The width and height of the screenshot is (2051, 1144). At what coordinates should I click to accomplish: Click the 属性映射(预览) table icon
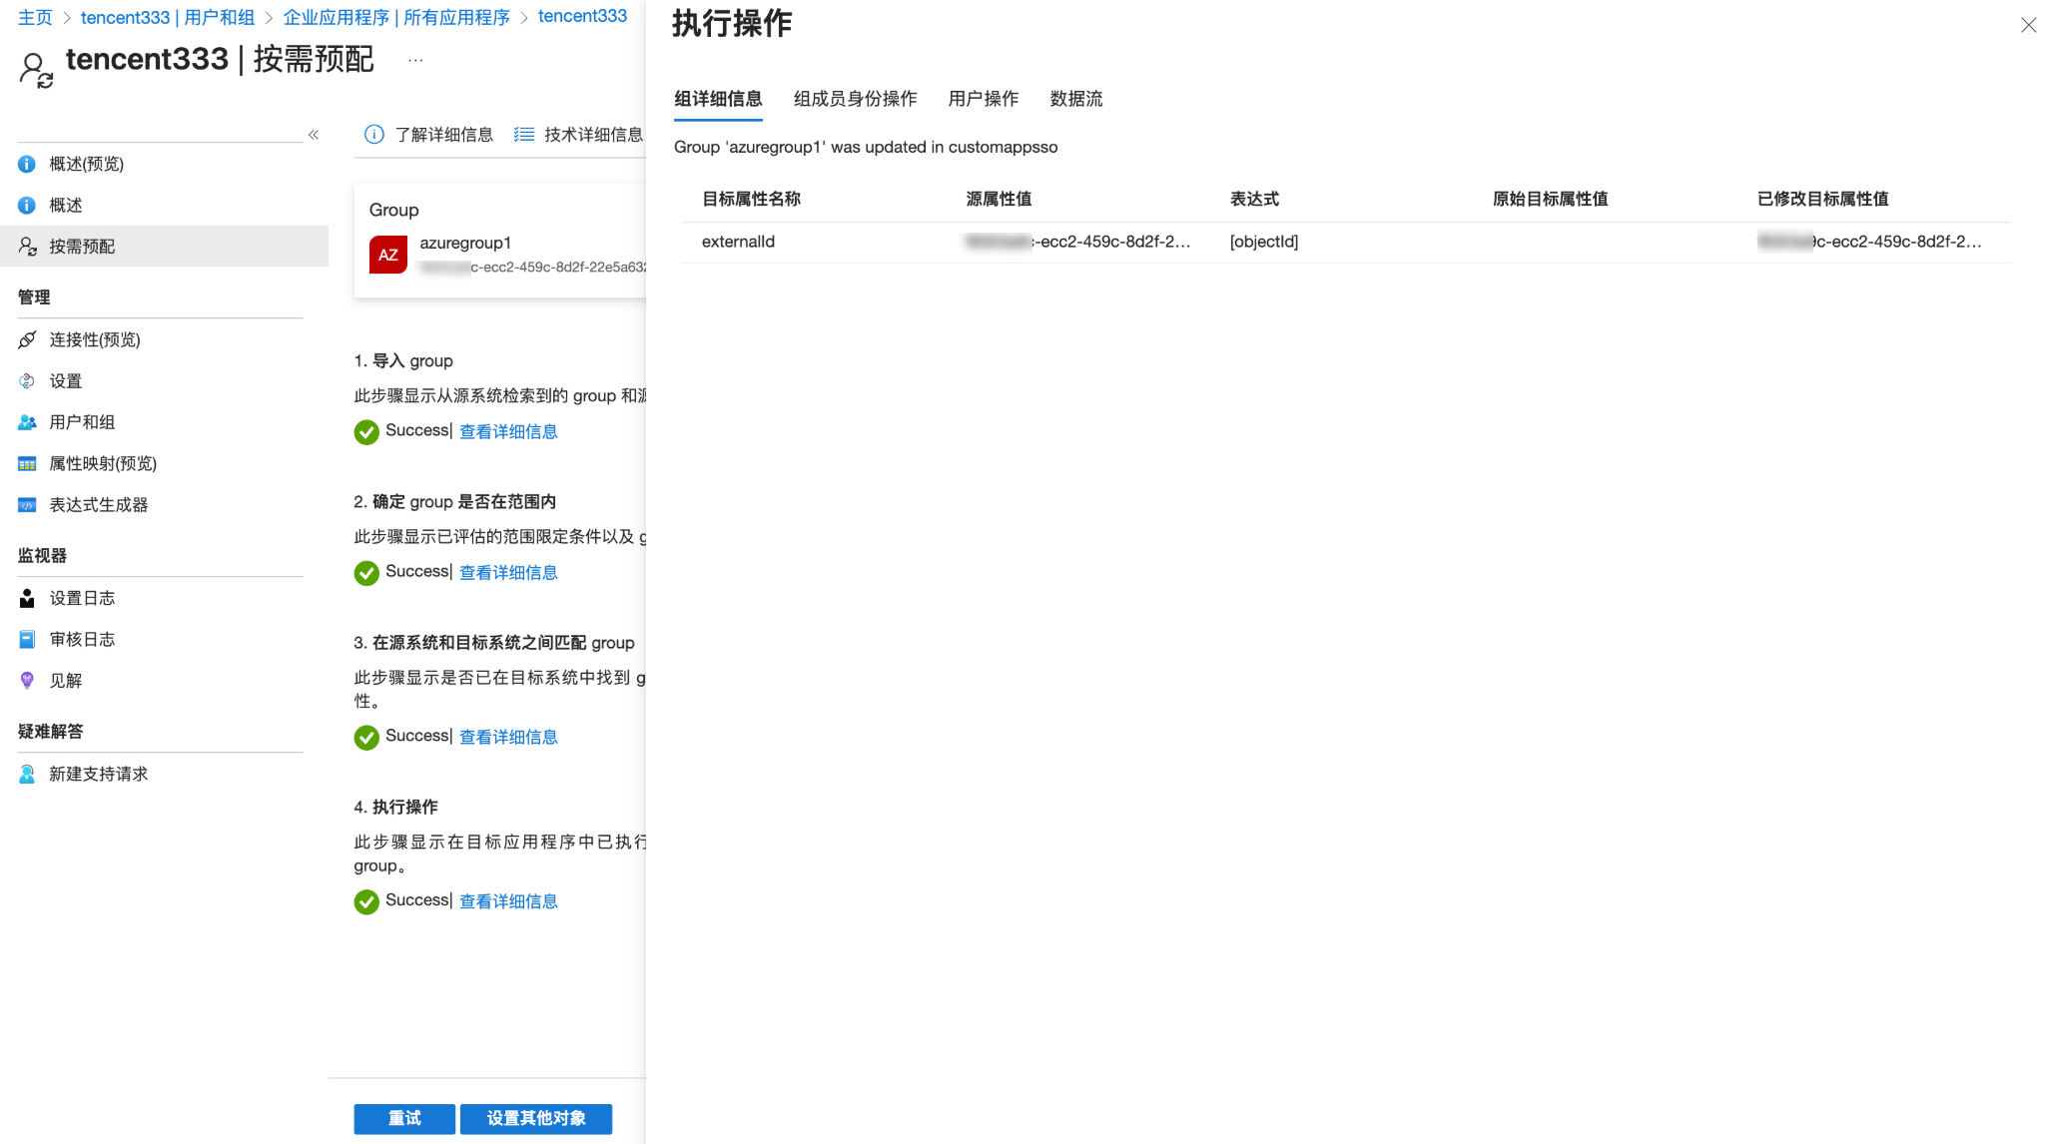click(27, 463)
